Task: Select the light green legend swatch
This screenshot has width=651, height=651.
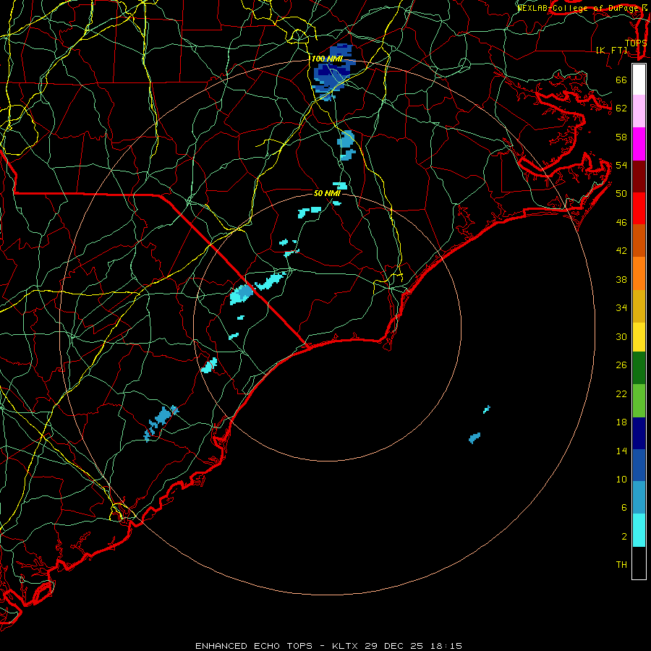Action: click(x=639, y=401)
